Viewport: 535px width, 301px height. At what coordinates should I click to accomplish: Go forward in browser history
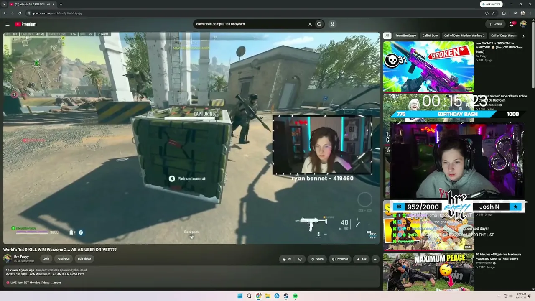(x=12, y=13)
